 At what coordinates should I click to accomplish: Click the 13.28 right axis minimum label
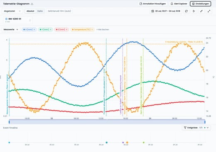tap(209, 116)
